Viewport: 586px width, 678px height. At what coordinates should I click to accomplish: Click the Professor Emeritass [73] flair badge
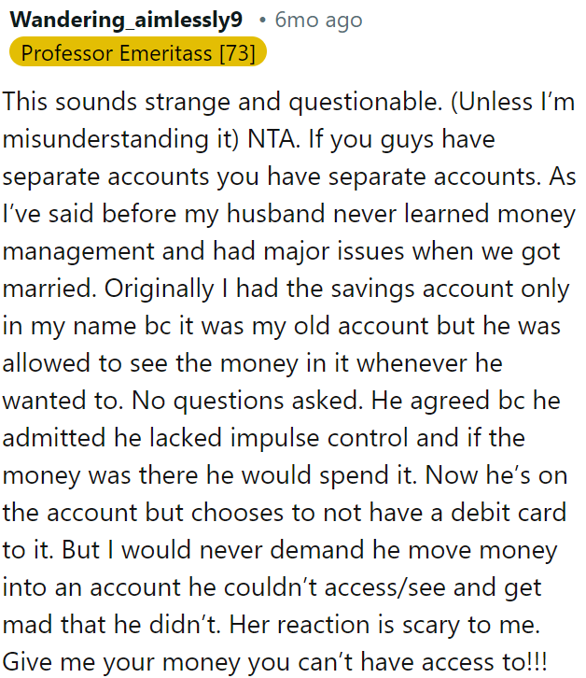tap(138, 52)
